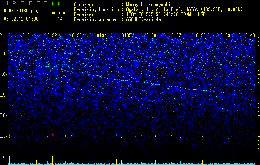Click receiver ICOM IC-575 53.7492 MHz text

(x=166, y=14)
